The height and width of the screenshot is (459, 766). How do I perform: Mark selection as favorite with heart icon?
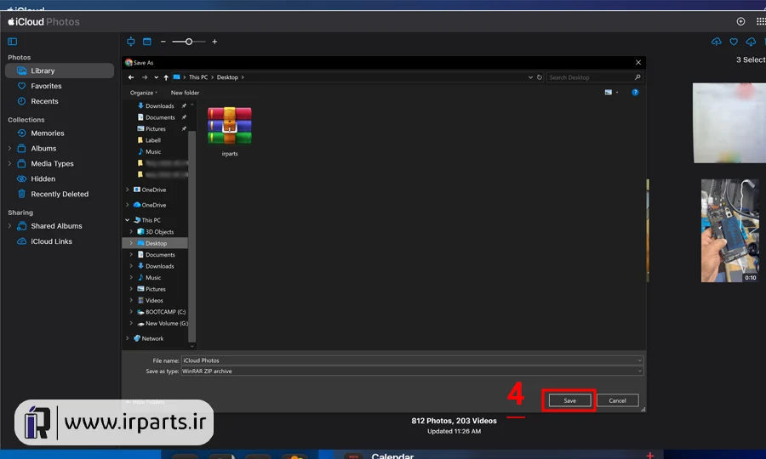pyautogui.click(x=734, y=42)
